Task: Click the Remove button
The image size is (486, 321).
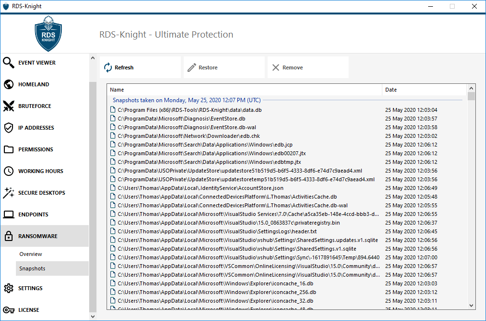Action: coord(308,67)
